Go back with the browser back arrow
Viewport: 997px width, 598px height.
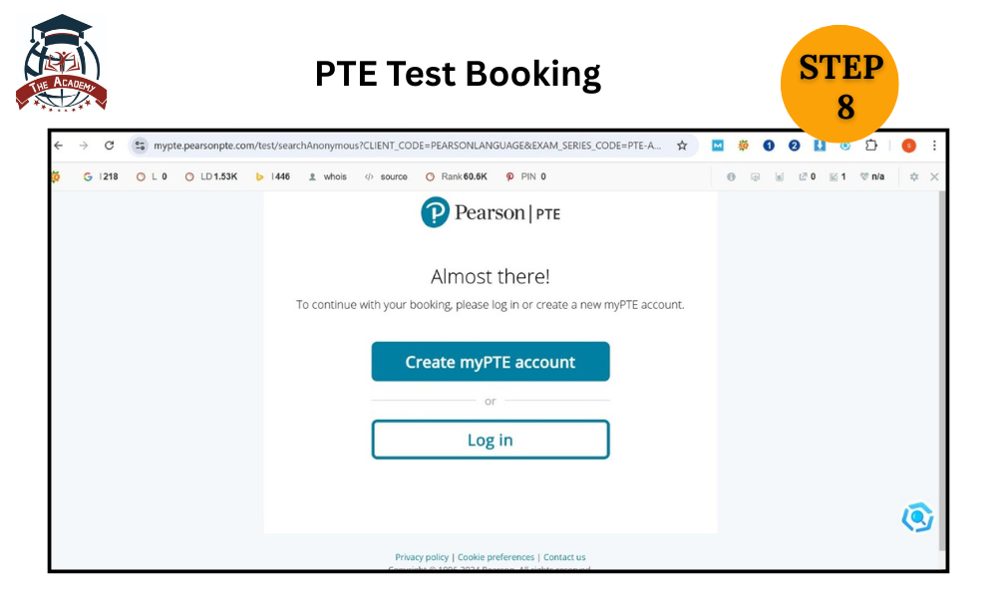click(59, 146)
